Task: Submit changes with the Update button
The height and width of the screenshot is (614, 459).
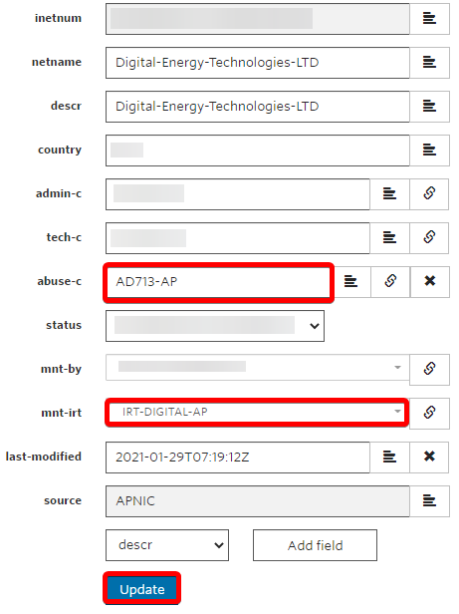Action: (x=142, y=589)
